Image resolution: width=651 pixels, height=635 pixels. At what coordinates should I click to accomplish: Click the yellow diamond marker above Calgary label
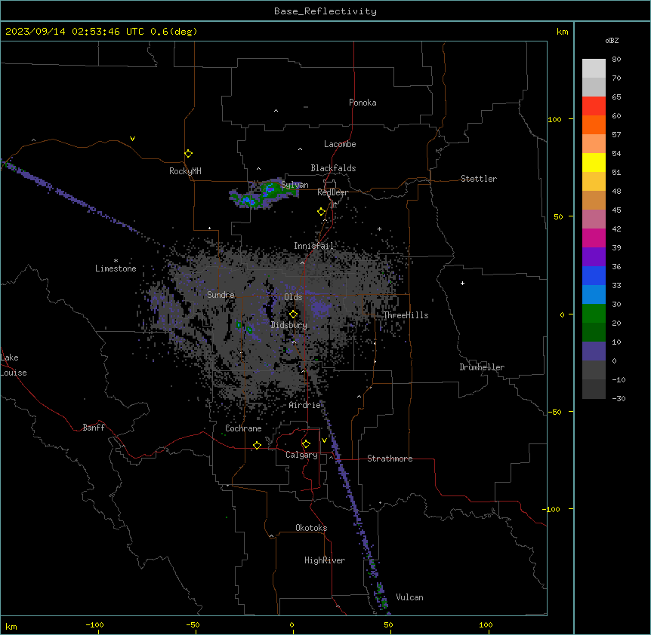[x=306, y=444]
